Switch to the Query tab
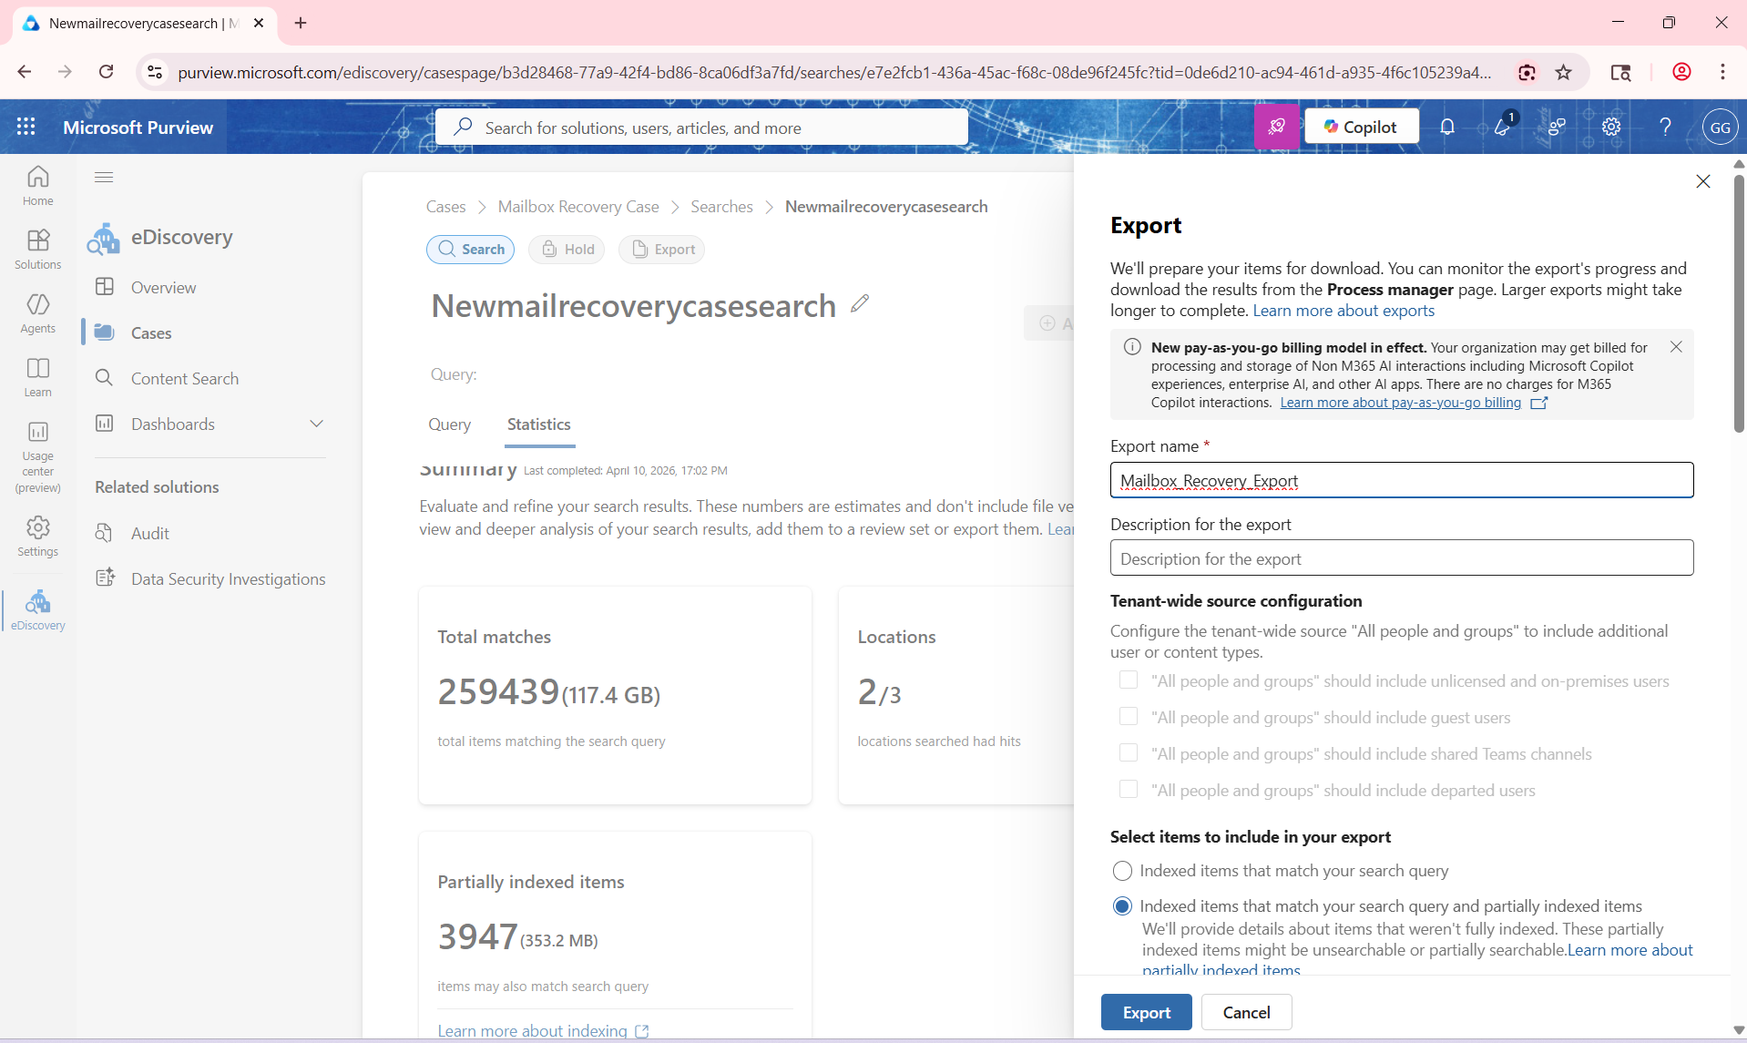 (449, 424)
